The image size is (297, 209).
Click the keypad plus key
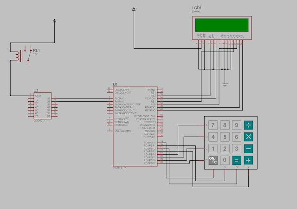coord(248,160)
